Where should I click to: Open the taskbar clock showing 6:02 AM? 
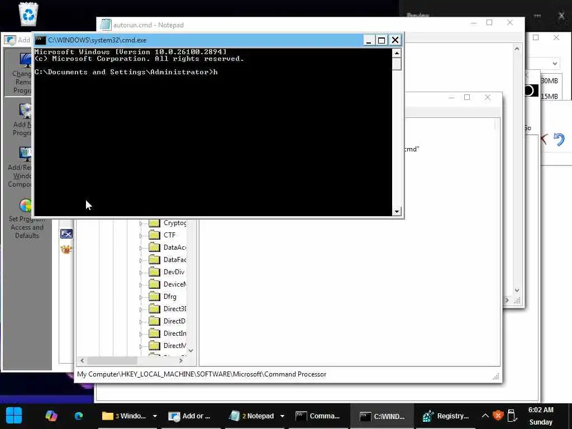541,416
